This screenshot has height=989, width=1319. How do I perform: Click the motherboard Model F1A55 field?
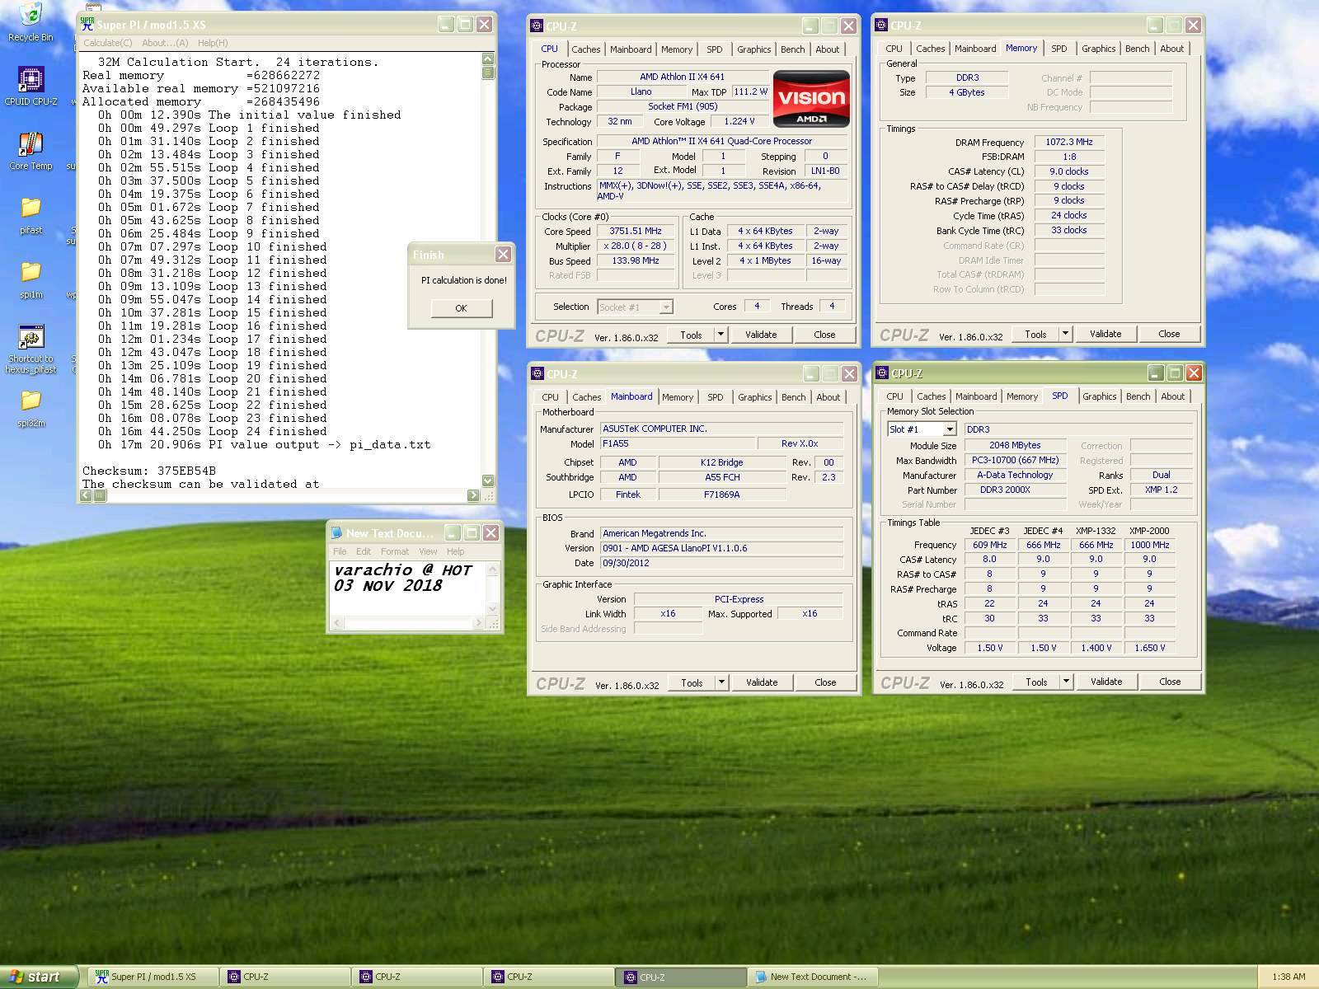click(x=677, y=443)
